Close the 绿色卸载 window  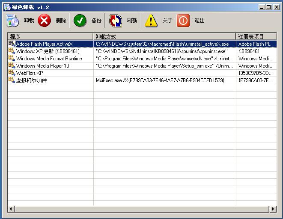276,7
